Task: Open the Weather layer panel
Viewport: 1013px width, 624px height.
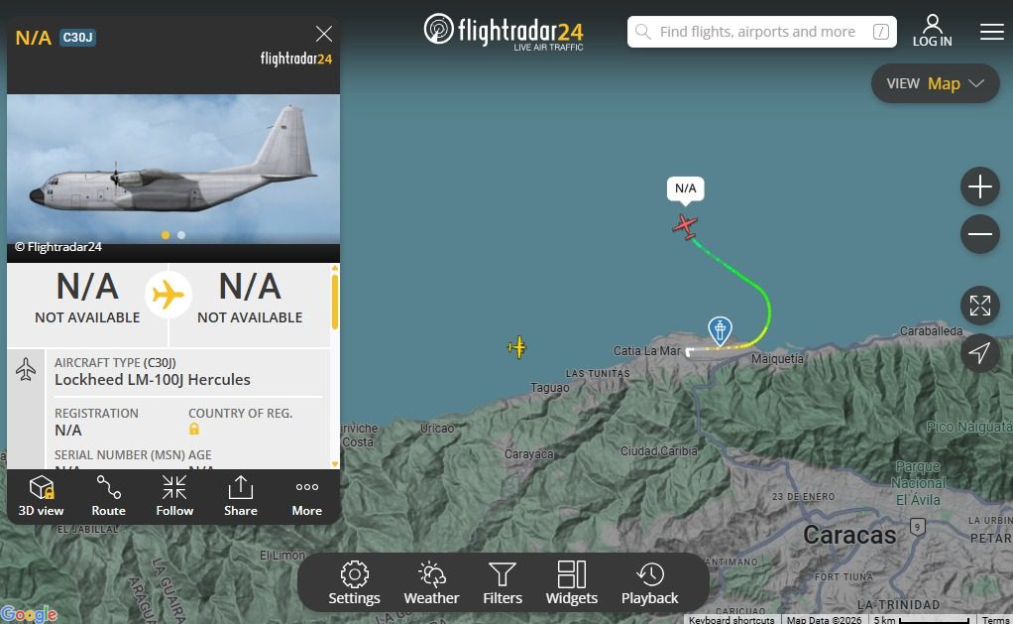Action: pos(431,583)
